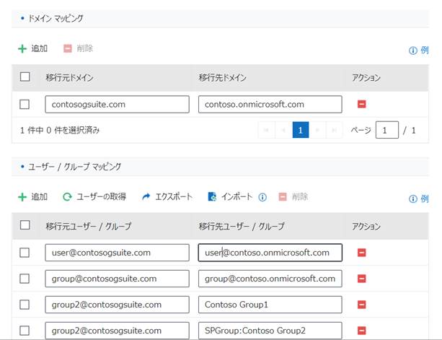Go to the first page of domain mappings

point(266,130)
